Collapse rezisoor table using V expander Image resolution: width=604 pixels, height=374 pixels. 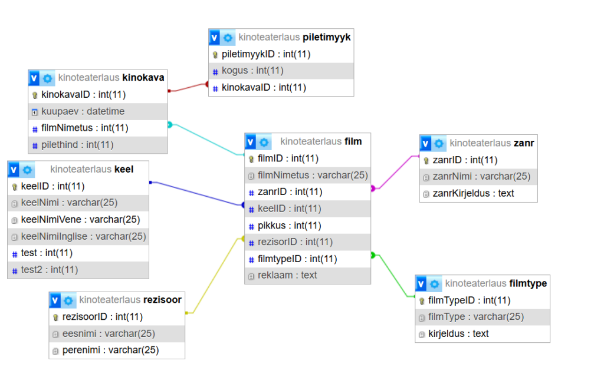[55, 300]
